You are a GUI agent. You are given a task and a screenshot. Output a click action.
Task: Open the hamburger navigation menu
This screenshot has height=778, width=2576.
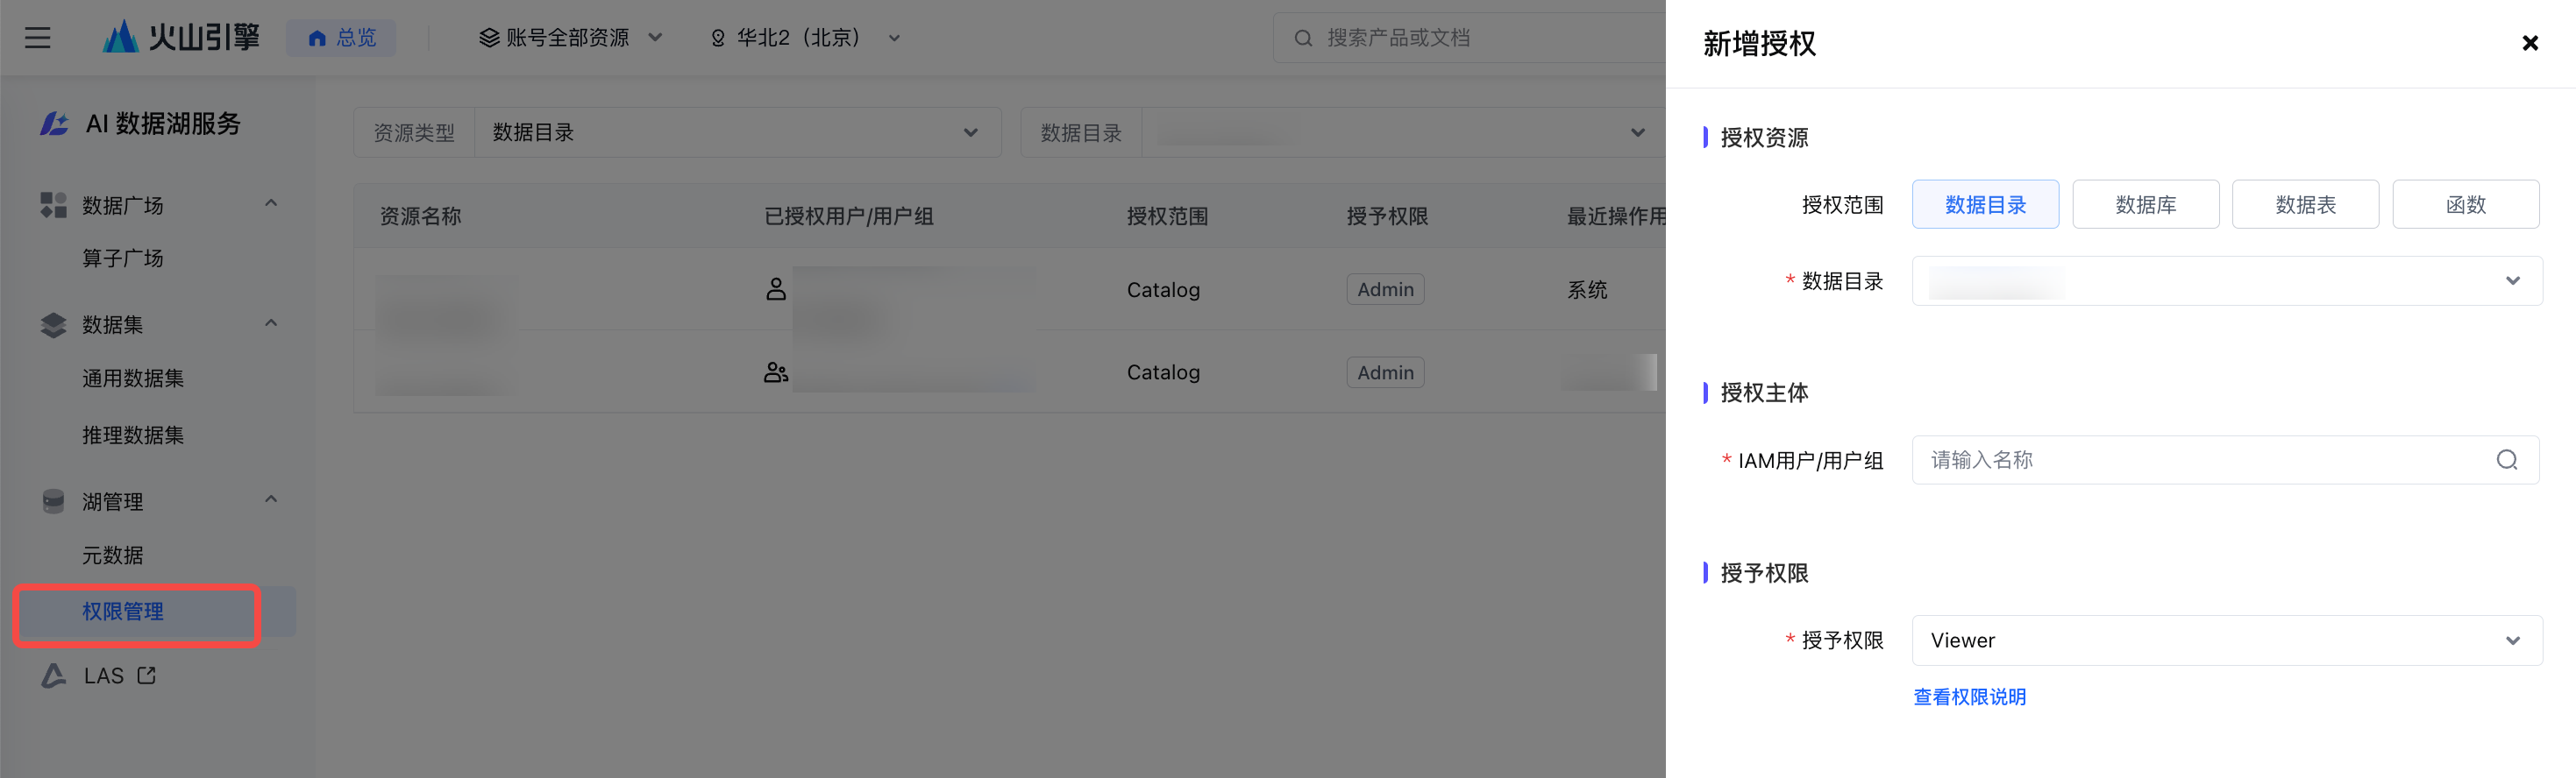click(x=38, y=38)
